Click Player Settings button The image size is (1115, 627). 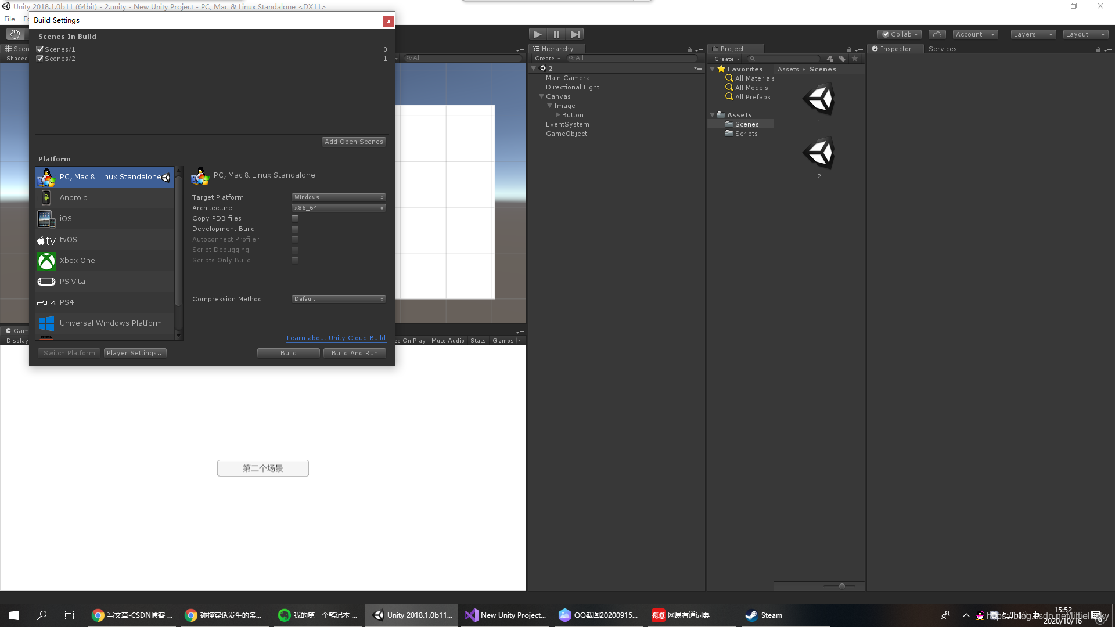(x=135, y=353)
